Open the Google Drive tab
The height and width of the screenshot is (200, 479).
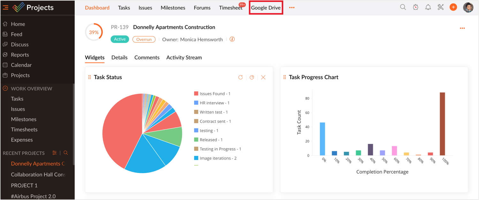[x=266, y=8]
